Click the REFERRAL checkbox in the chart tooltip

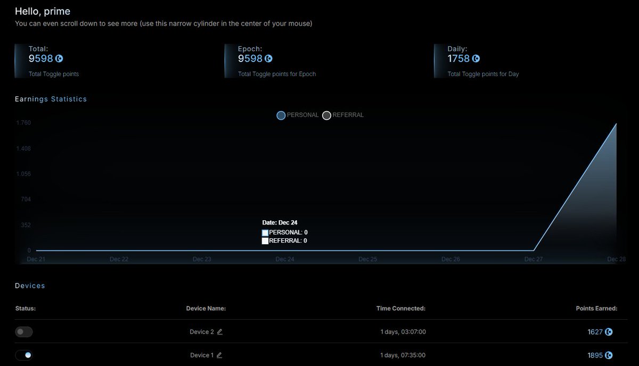coord(265,240)
